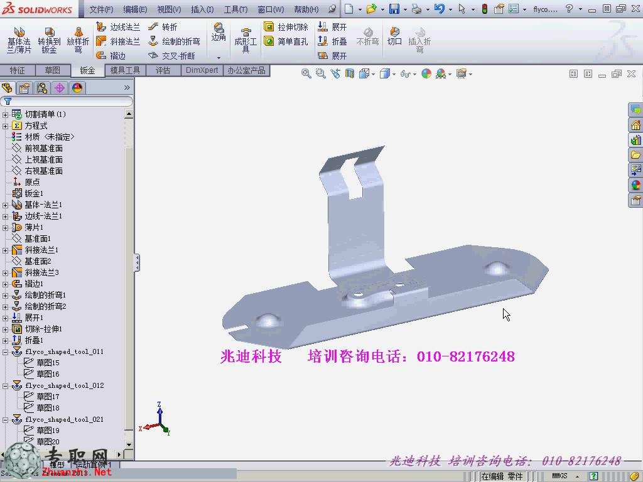Expand the 斜接法兰1 feature node

[5, 250]
